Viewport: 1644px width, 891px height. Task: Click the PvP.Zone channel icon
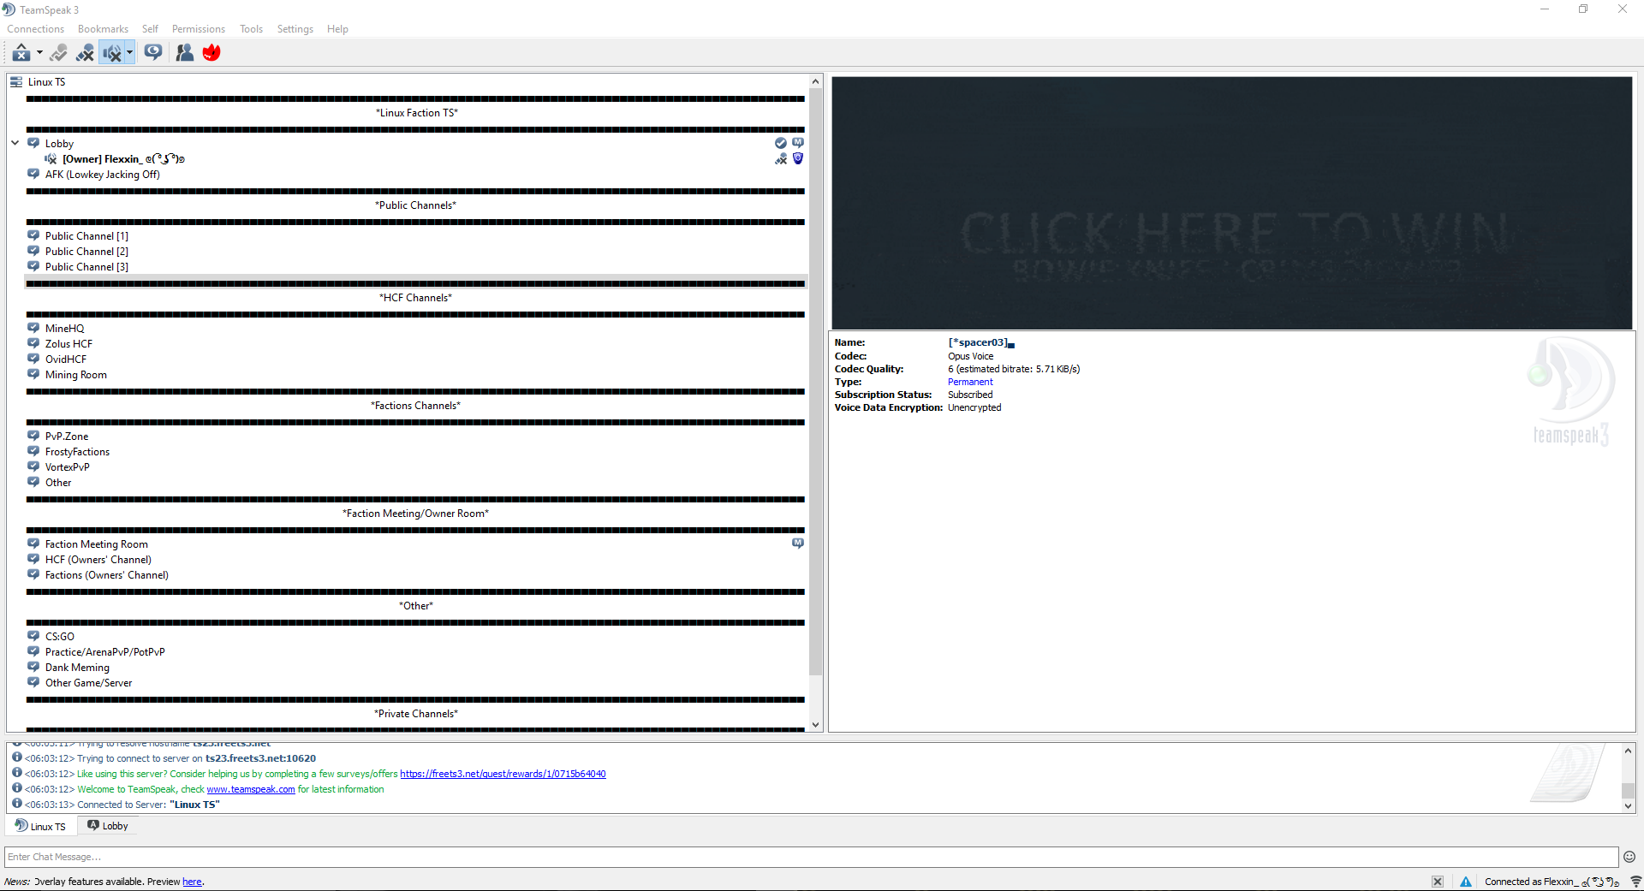33,436
